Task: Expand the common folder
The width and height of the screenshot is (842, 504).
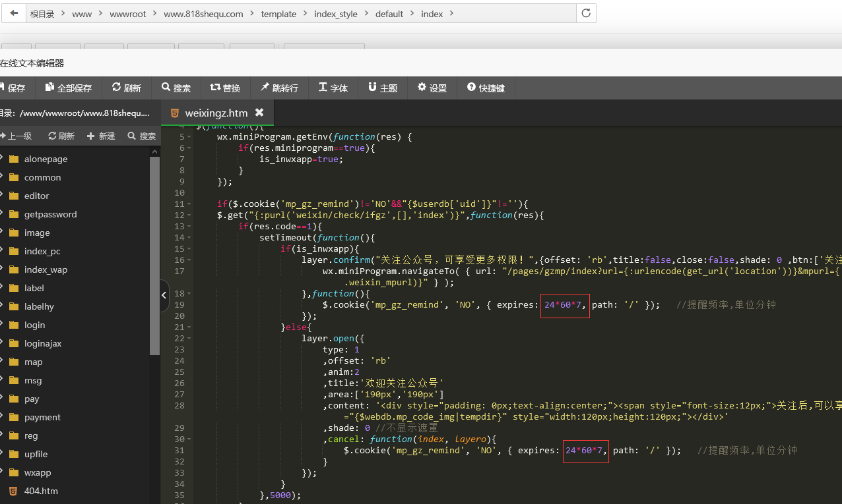Action: point(42,178)
